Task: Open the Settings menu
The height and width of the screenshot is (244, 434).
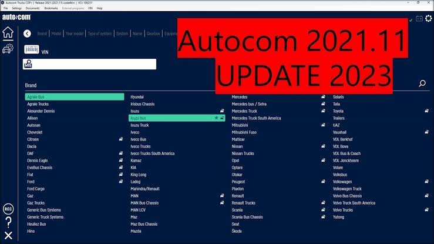Action: pos(16,8)
